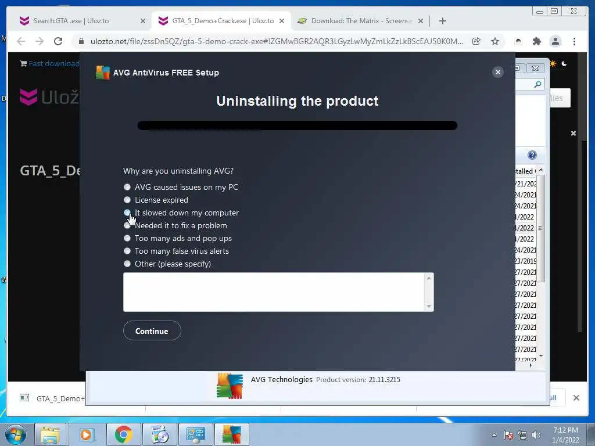
Task: Select "Too many ads and pop ups"
Action: coord(127,238)
